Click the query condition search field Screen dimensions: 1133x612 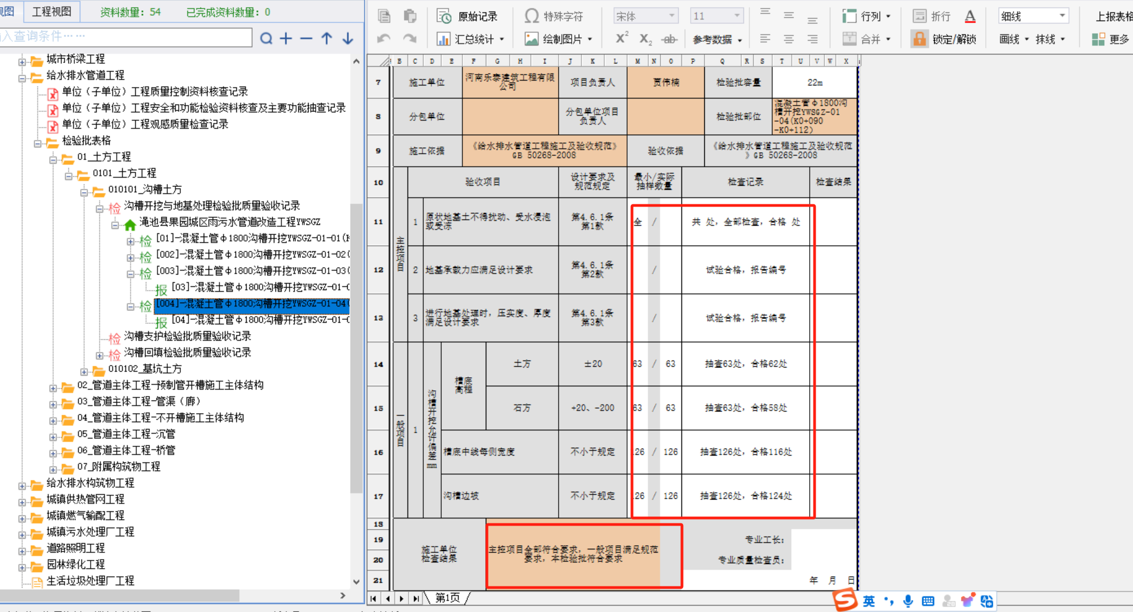[126, 36]
